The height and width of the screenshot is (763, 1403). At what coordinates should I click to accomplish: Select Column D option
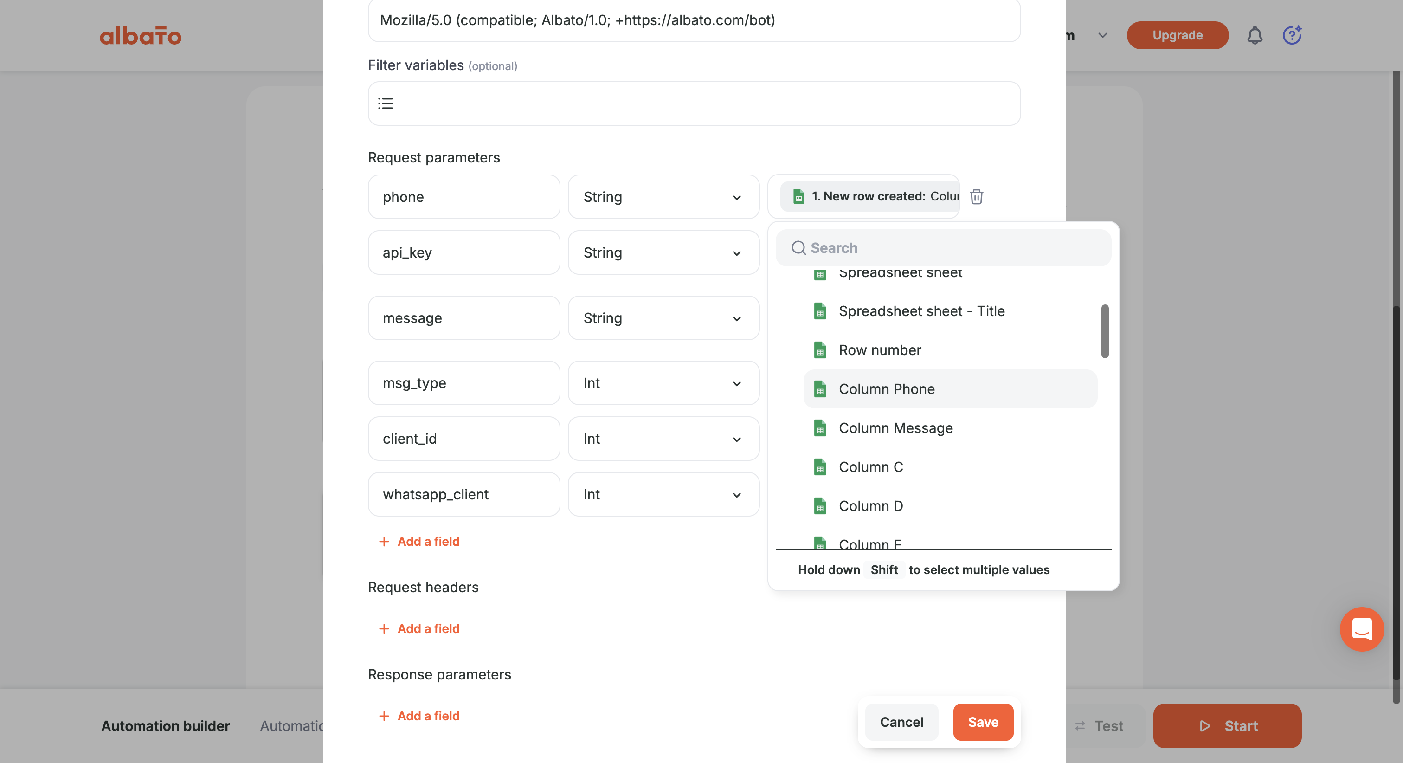[x=950, y=506]
